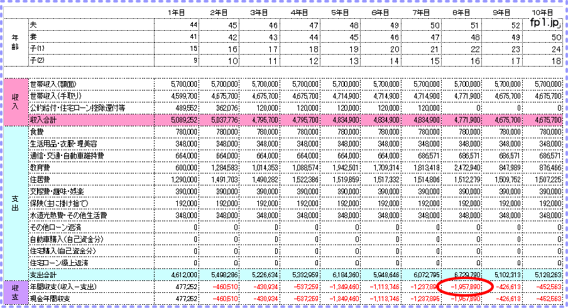Screen dimensions: 568x308
Task: Click the purple 収支 section label
Action: [x=15, y=290]
